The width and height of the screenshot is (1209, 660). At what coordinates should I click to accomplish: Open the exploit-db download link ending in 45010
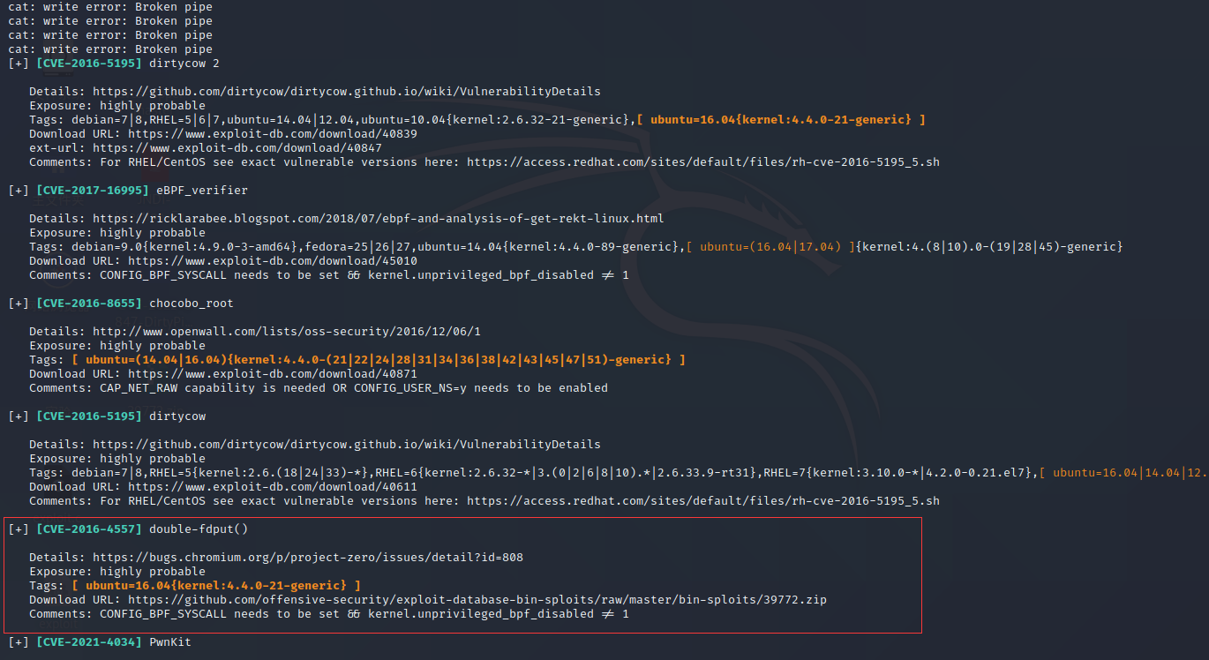coord(273,261)
